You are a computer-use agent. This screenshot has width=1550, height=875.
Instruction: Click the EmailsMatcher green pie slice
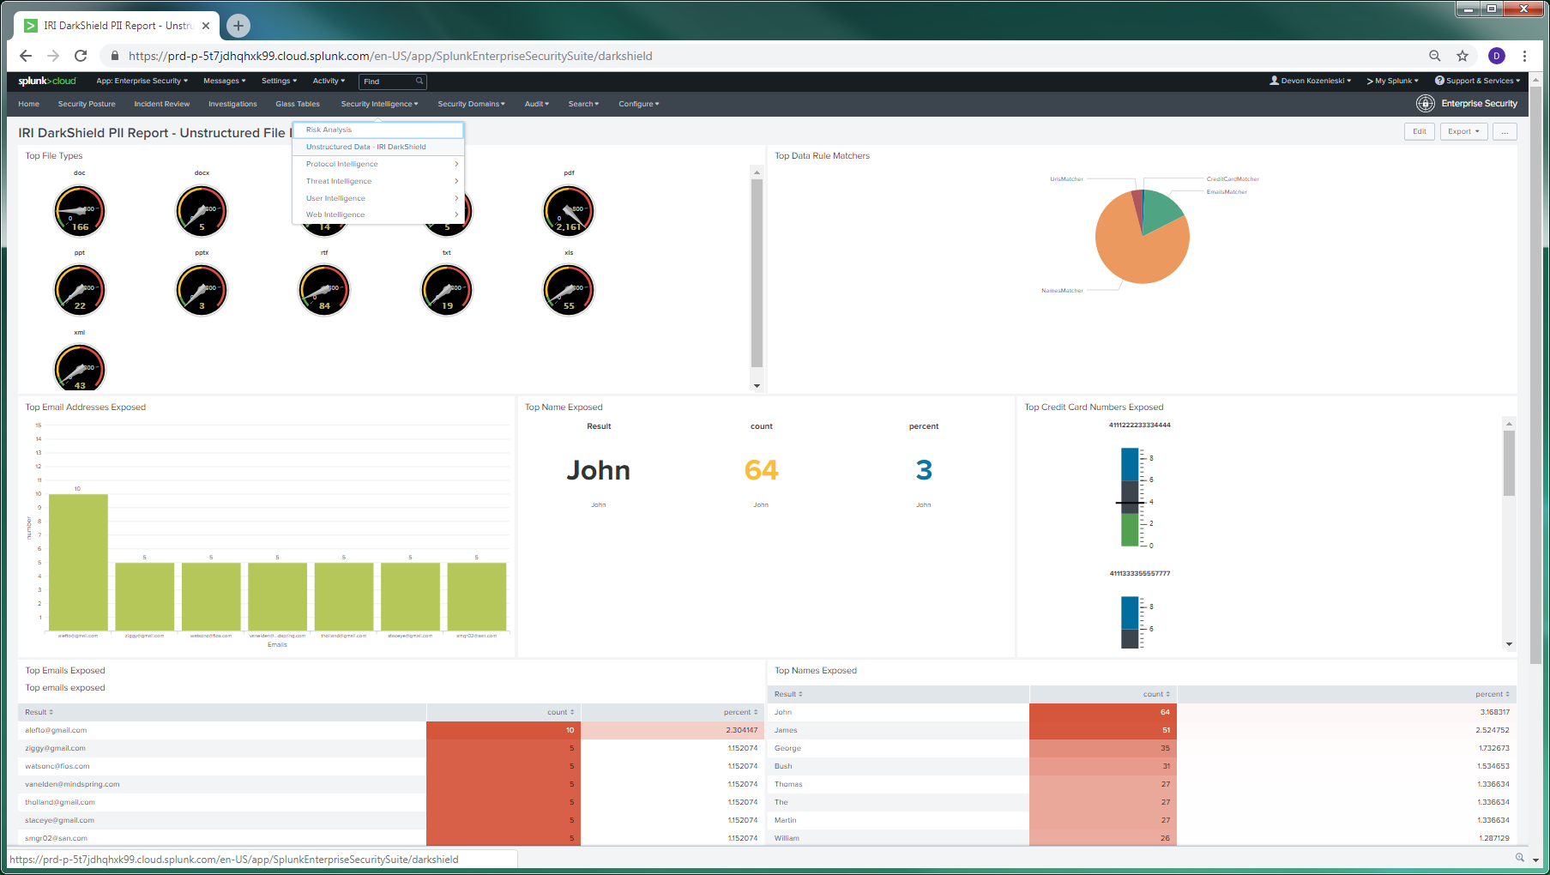pyautogui.click(x=1161, y=210)
